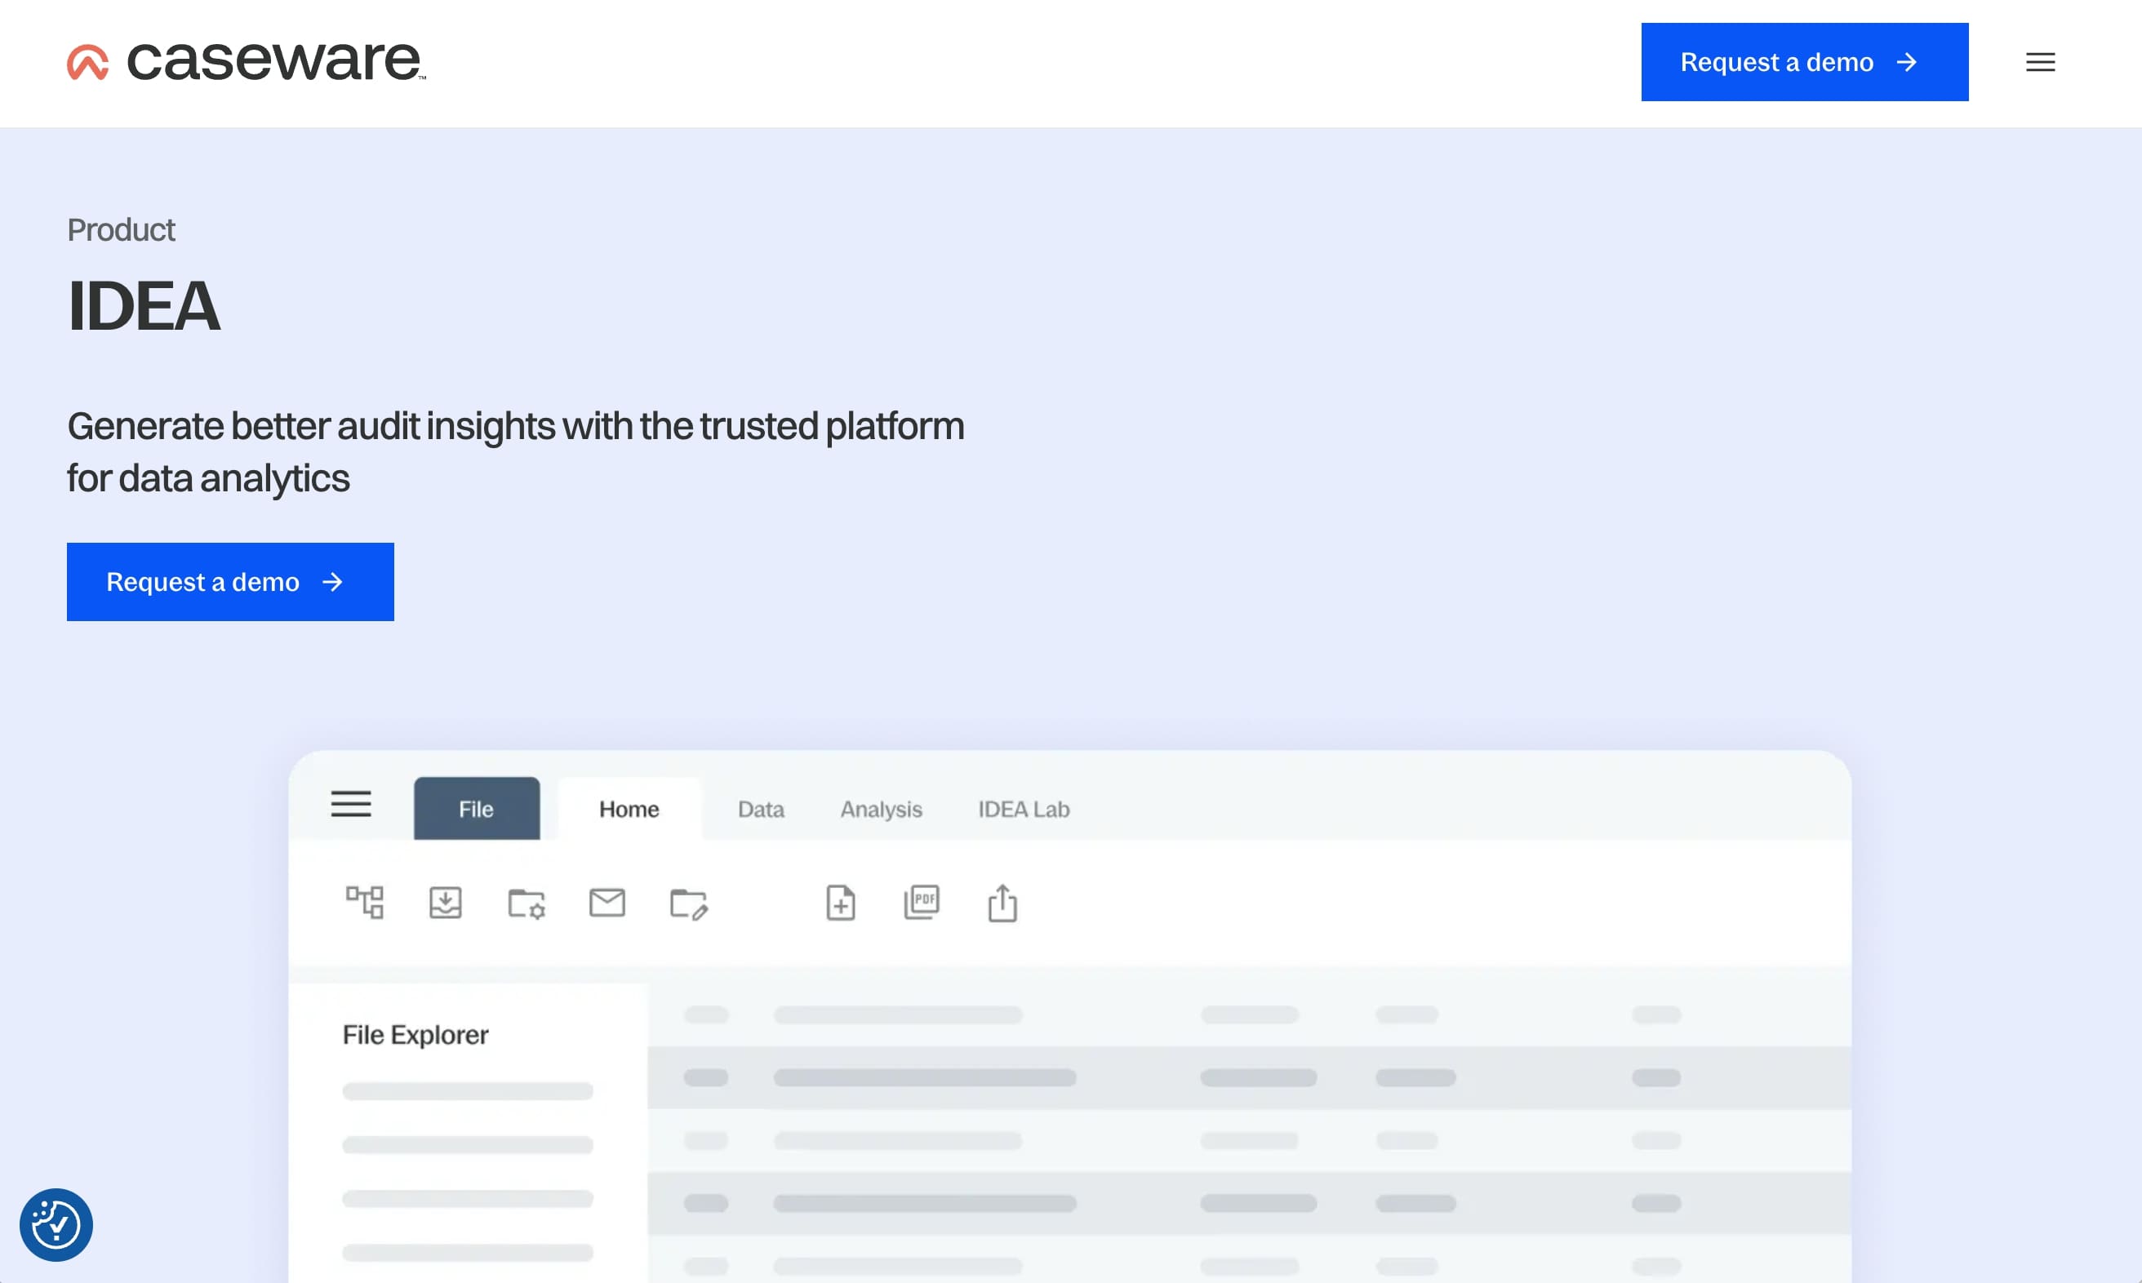
Task: Open the IDEA Lab tab
Action: pos(1024,810)
